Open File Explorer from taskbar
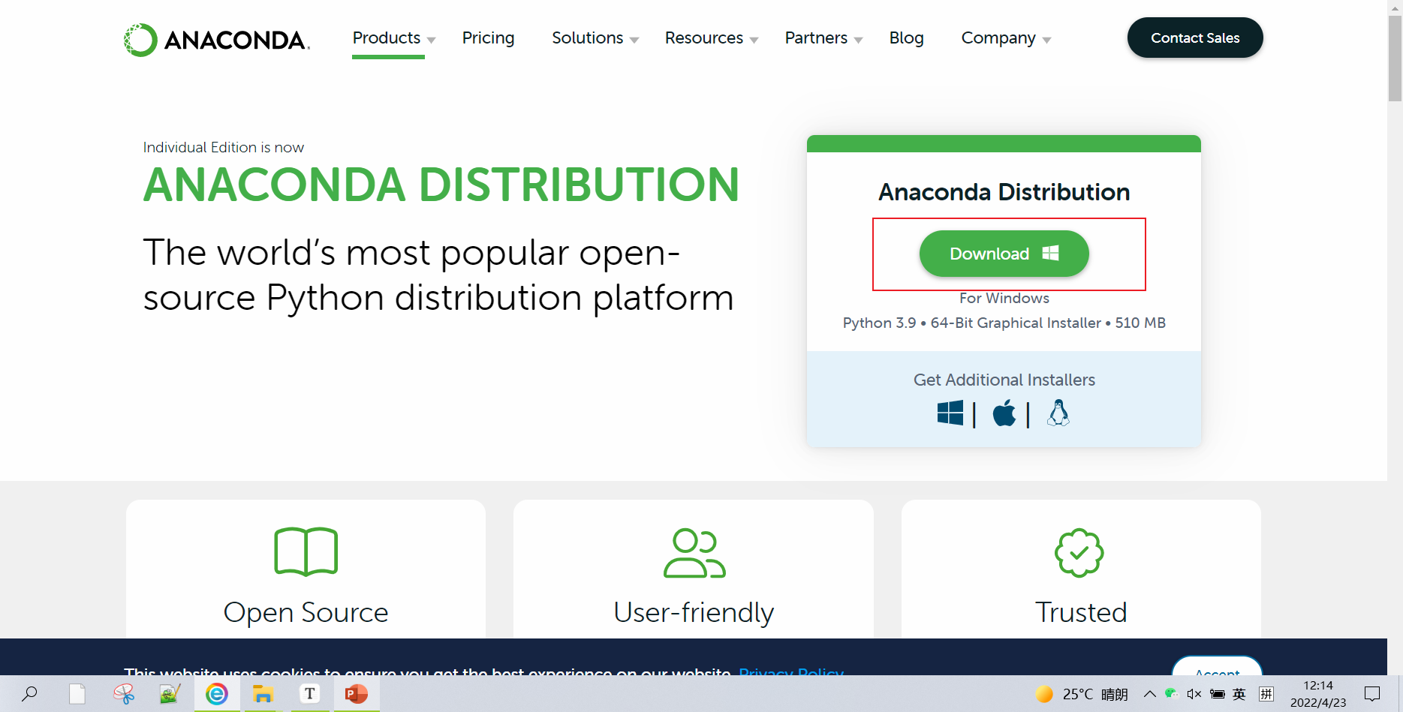This screenshot has width=1403, height=712. click(x=263, y=694)
